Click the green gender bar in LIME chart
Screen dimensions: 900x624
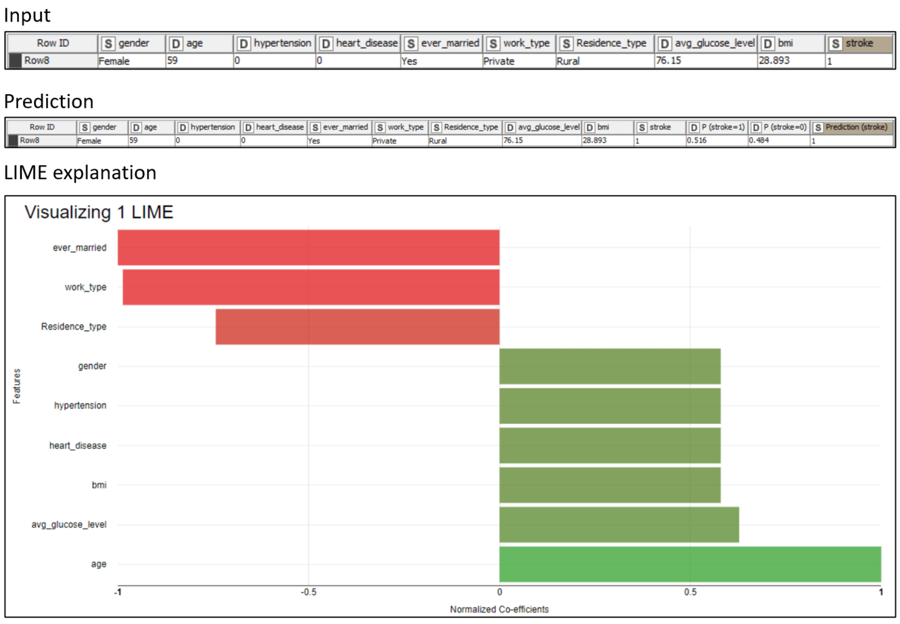click(610, 366)
